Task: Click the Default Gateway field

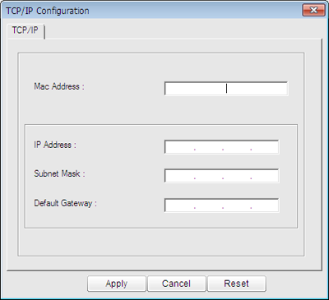Action: [221, 205]
